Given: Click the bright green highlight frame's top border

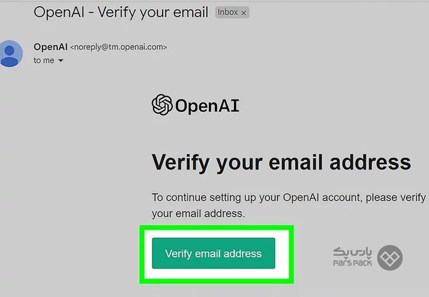Looking at the screenshot, I should (x=217, y=228).
